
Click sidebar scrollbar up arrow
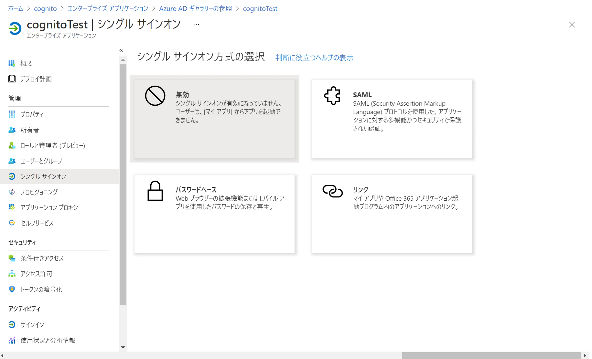(123, 60)
